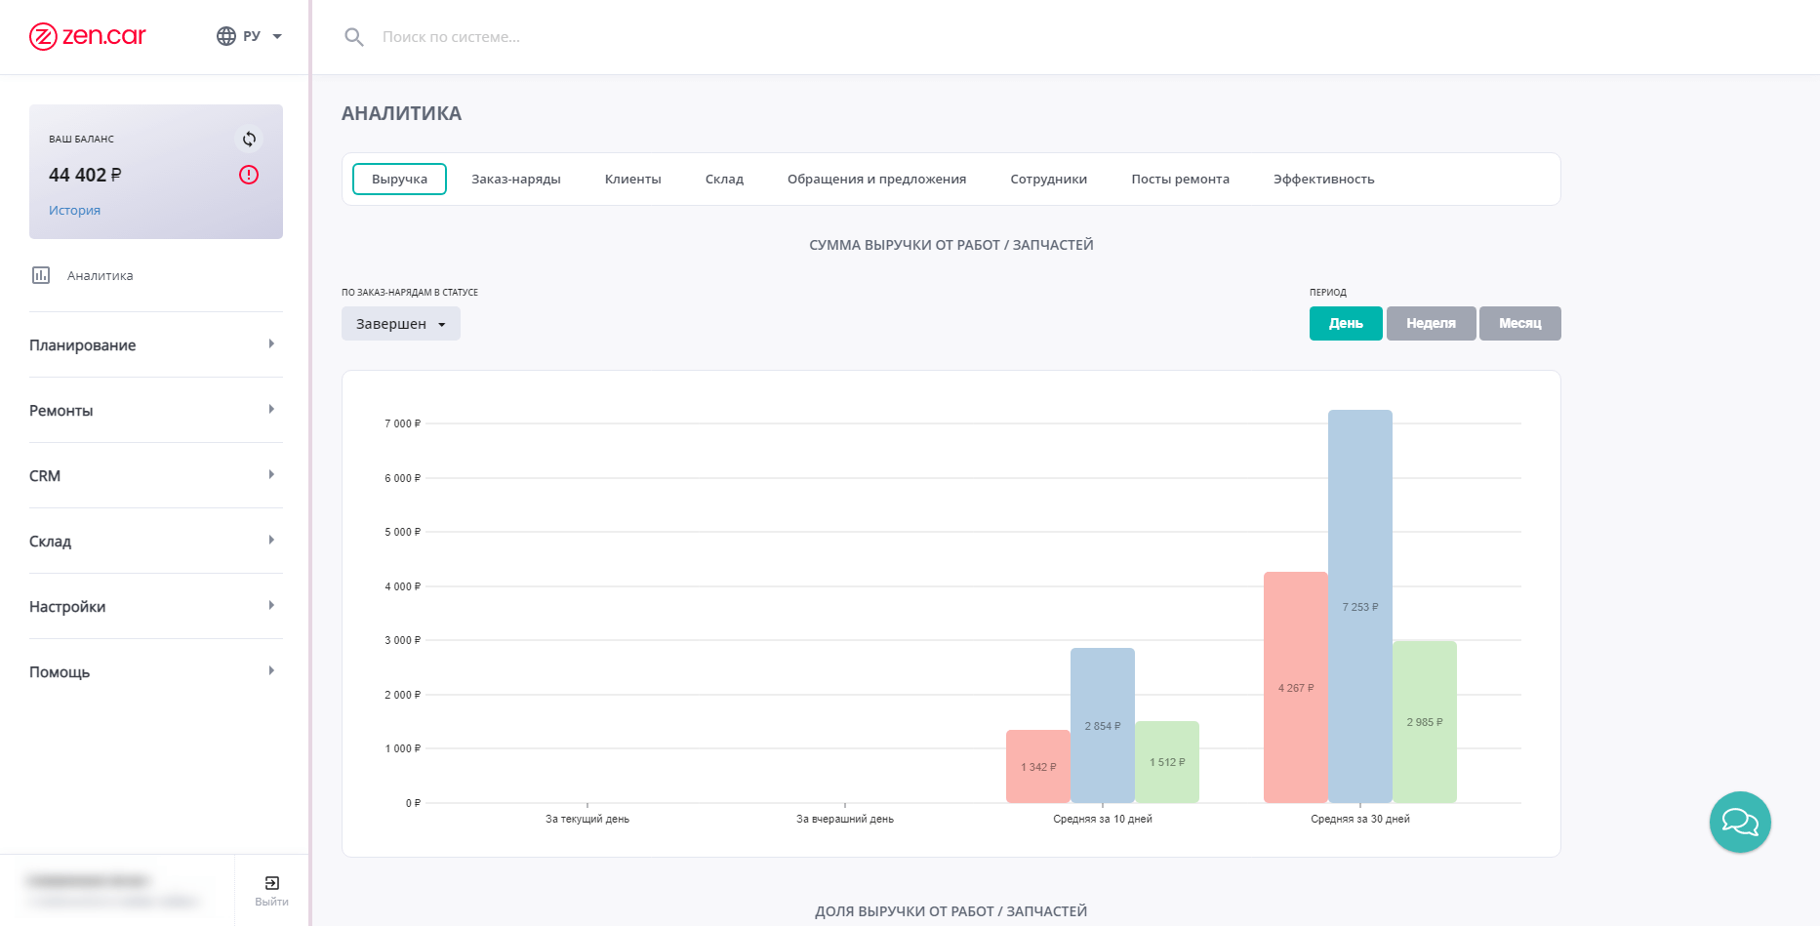Click the red 4 267 ₽ bar
This screenshot has height=926, width=1820.
[1296, 687]
